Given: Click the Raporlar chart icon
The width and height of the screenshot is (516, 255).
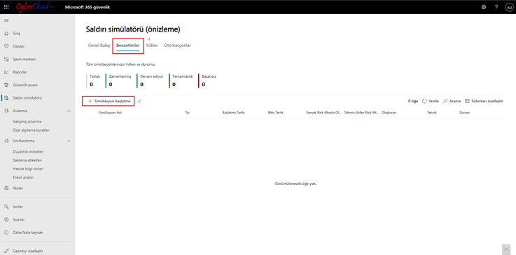Looking at the screenshot, I should click(6, 72).
